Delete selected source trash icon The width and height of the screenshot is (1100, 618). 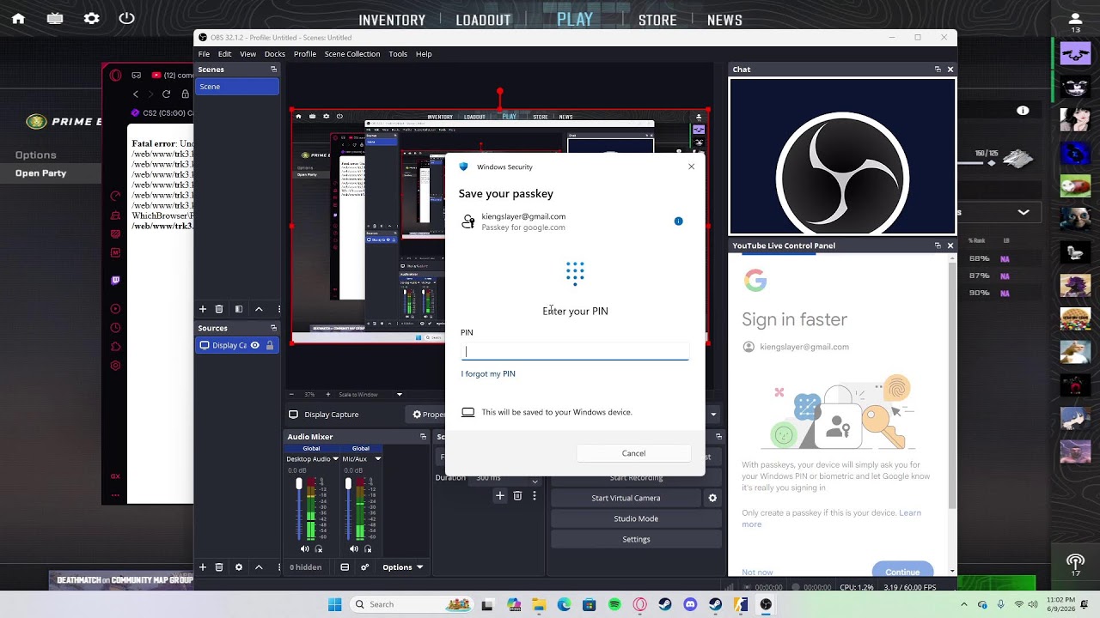pyautogui.click(x=219, y=567)
